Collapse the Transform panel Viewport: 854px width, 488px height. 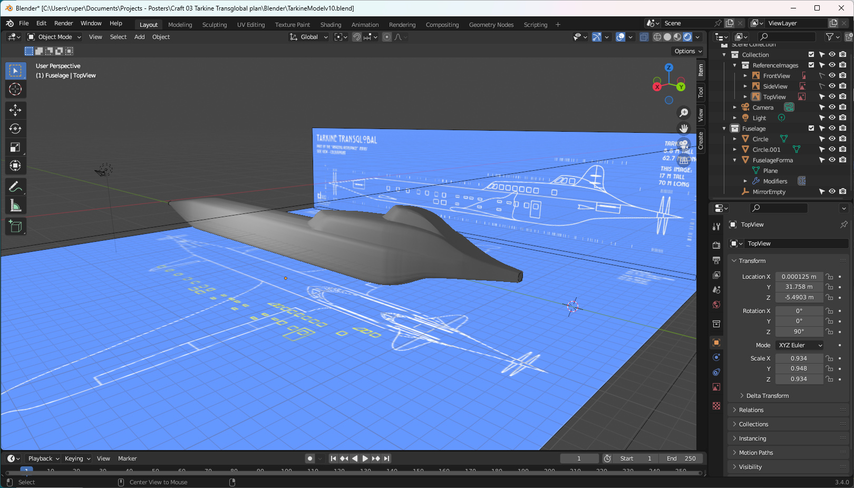[752, 261]
